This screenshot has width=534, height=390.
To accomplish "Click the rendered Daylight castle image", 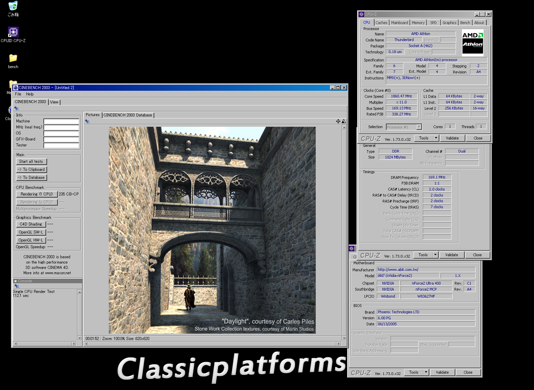I will coord(212,230).
